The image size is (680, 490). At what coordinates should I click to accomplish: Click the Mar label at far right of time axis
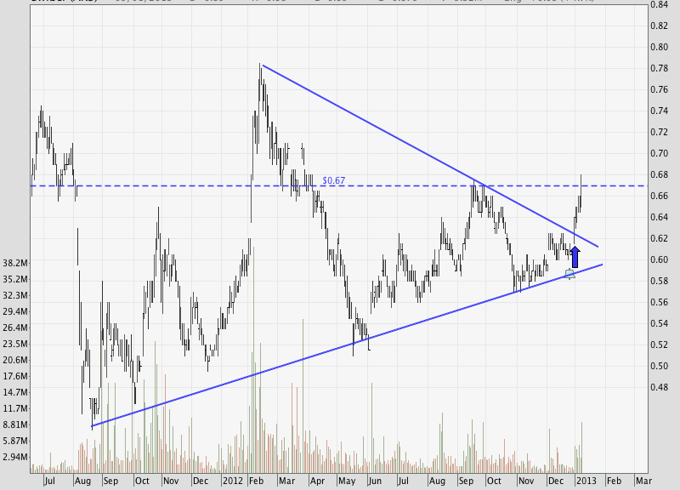[644, 481]
